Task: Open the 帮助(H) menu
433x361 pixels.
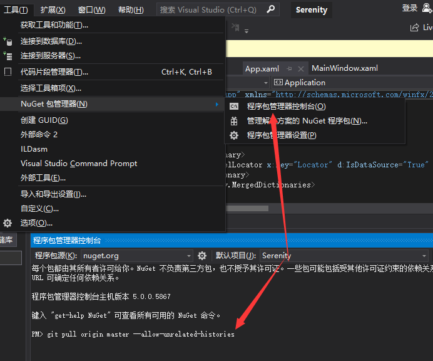Action: pos(131,10)
